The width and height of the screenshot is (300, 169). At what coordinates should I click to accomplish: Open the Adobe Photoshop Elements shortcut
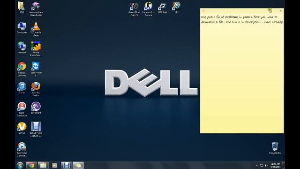(x=36, y=49)
